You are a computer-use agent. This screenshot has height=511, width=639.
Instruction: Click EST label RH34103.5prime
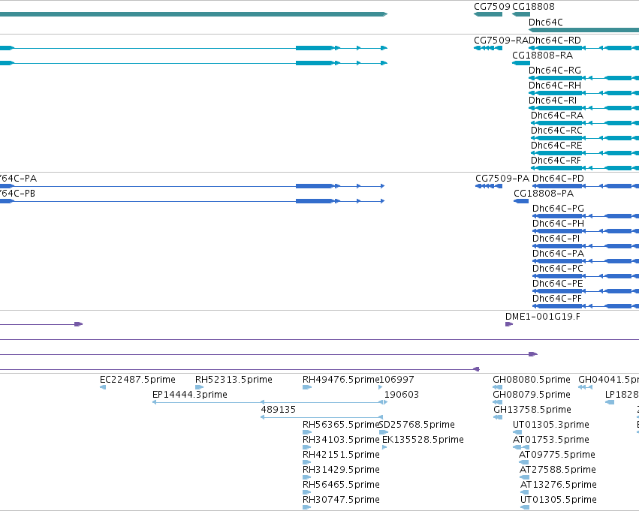point(341,440)
